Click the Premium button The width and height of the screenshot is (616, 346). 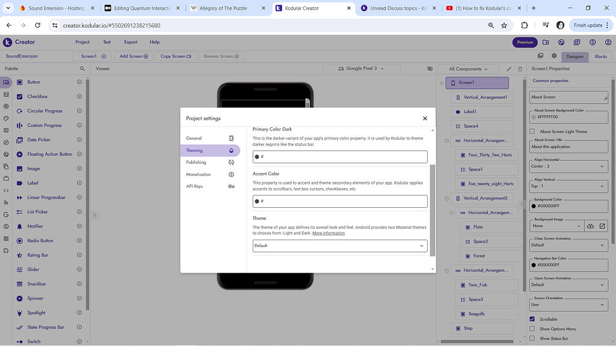point(525,42)
